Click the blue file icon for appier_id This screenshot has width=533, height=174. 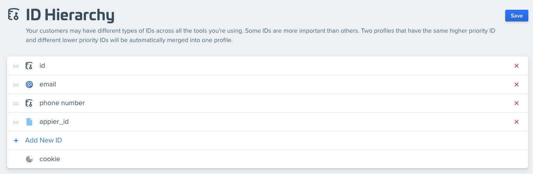pyautogui.click(x=29, y=122)
